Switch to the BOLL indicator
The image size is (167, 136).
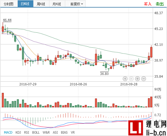pos(36,132)
